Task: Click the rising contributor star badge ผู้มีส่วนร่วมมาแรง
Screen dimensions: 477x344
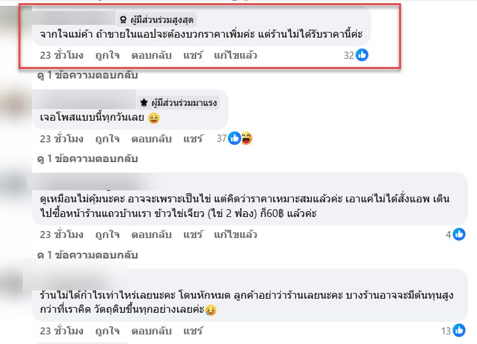Action: pos(179,103)
